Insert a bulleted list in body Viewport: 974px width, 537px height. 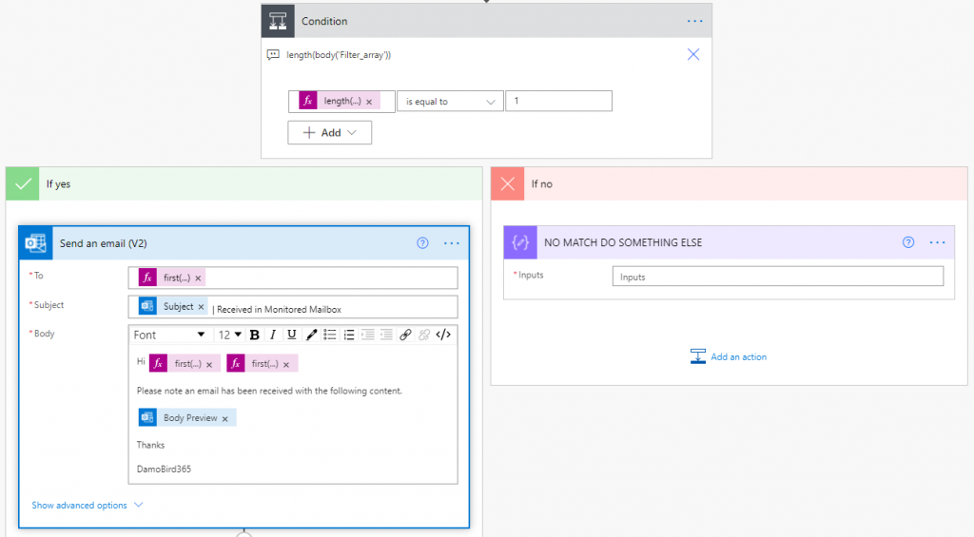(330, 335)
